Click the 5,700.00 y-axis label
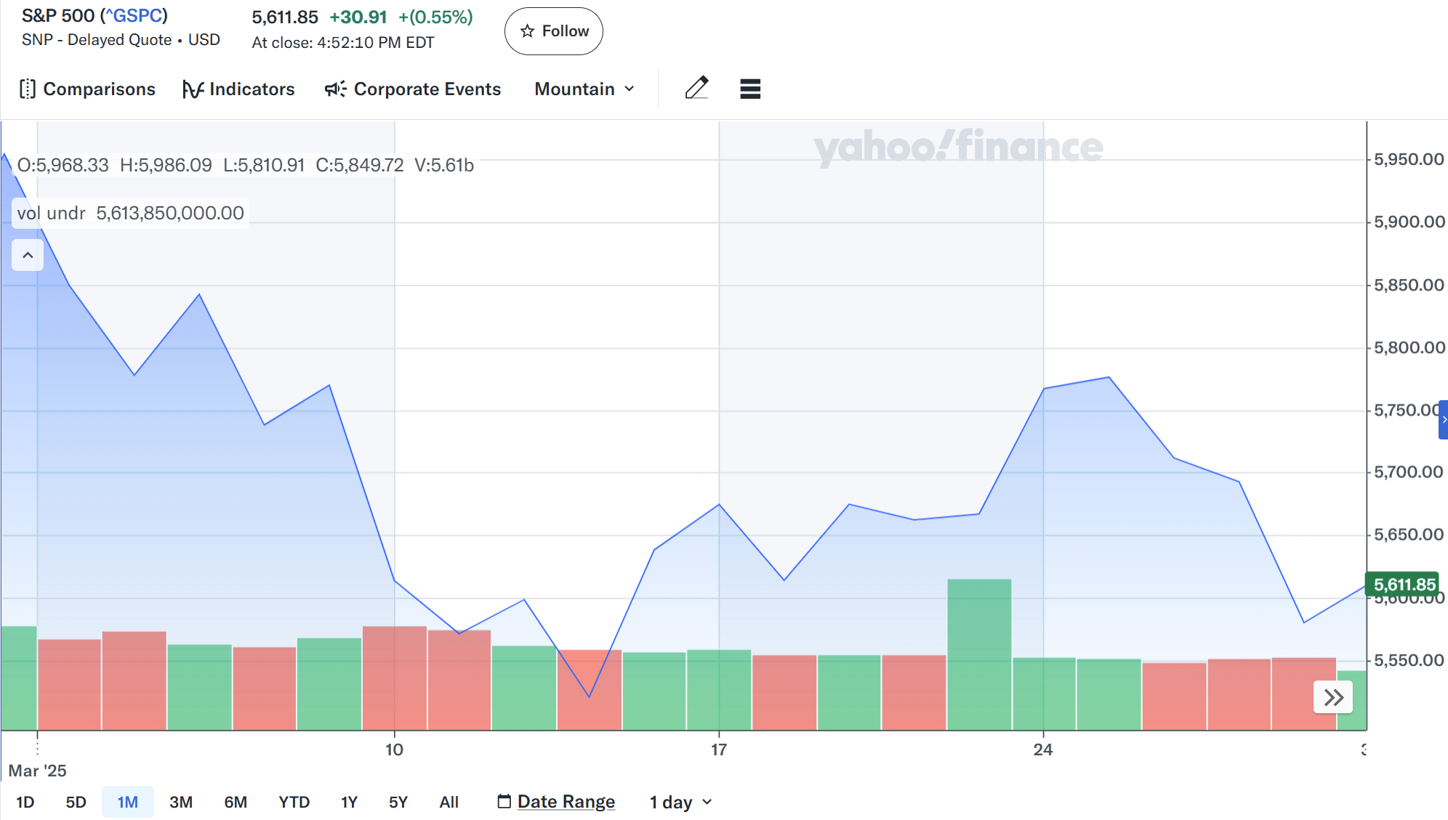 tap(1409, 472)
